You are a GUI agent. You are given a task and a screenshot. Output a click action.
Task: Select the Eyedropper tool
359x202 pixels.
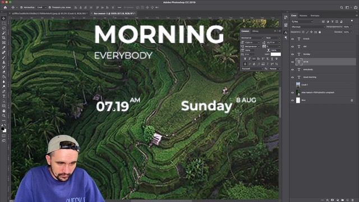point(4,48)
